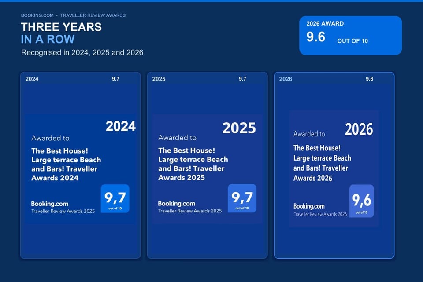The height and width of the screenshot is (282, 423).
Task: Select the property name ending 'Awards 2024'
Action: [x=66, y=164]
